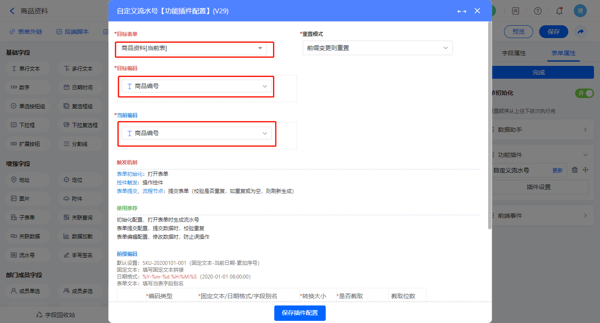Open the help question mark icon
Screen dimensions: 600x323
click(538, 11)
